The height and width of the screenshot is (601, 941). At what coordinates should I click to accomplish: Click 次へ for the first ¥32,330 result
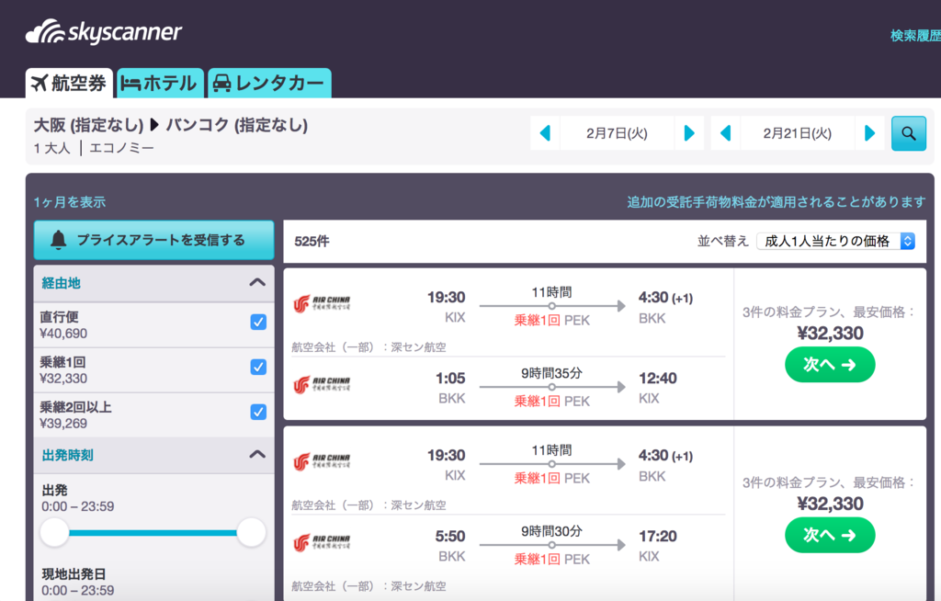coord(830,365)
